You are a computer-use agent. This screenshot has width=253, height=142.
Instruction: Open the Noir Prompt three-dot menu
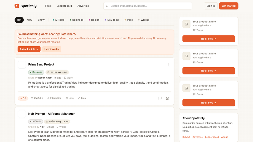click(169, 114)
